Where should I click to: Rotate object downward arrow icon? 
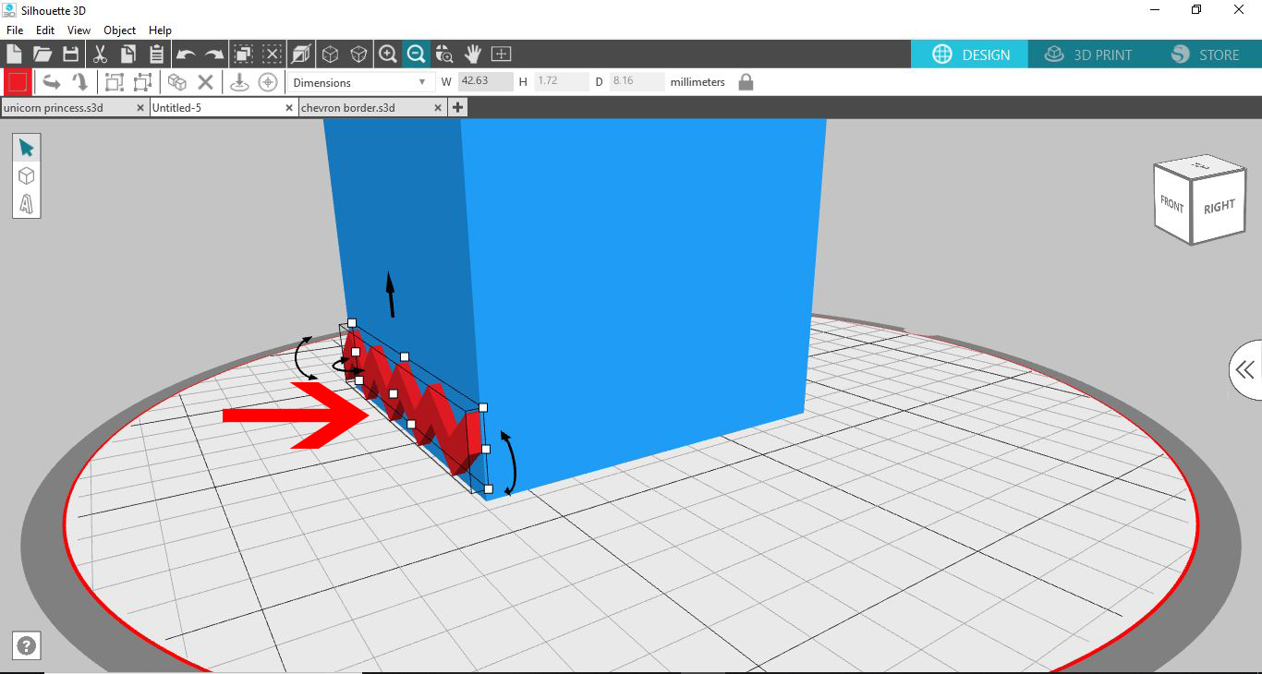tap(80, 82)
